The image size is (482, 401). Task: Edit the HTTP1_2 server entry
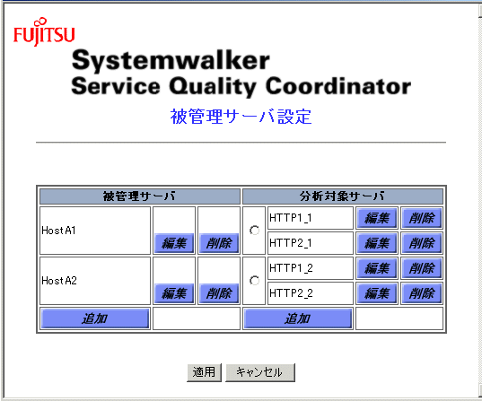click(x=377, y=268)
